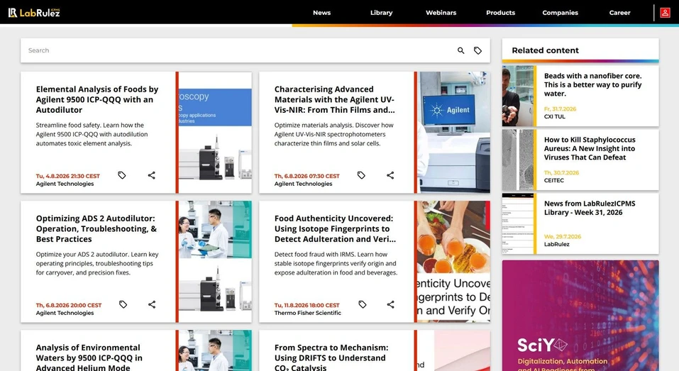The height and width of the screenshot is (371, 679).
Task: Click the lab scientists image on ADS 2 card
Action: [x=215, y=262]
